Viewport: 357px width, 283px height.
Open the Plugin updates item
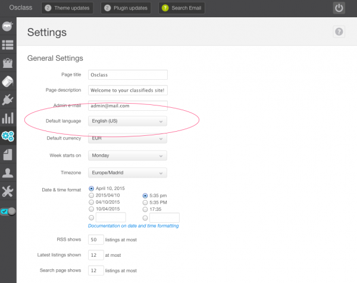(x=126, y=8)
